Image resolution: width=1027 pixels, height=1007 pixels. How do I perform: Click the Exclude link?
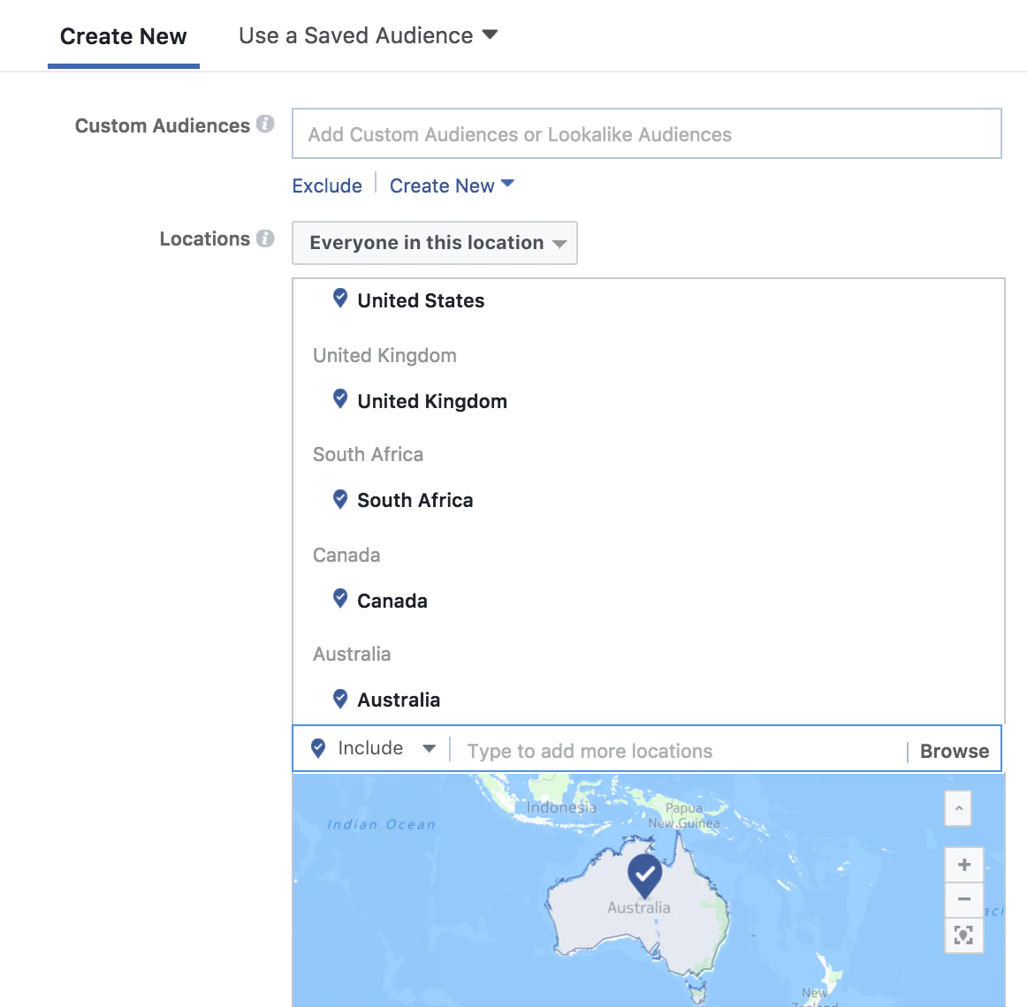(x=327, y=185)
